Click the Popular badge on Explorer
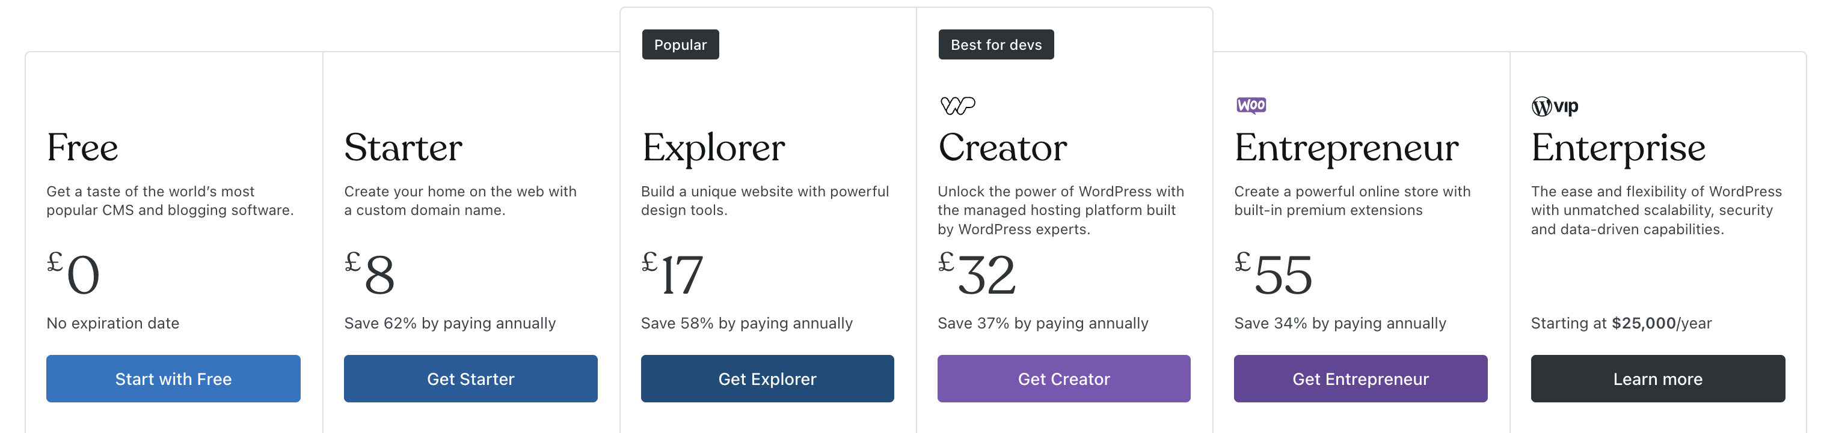 click(681, 44)
